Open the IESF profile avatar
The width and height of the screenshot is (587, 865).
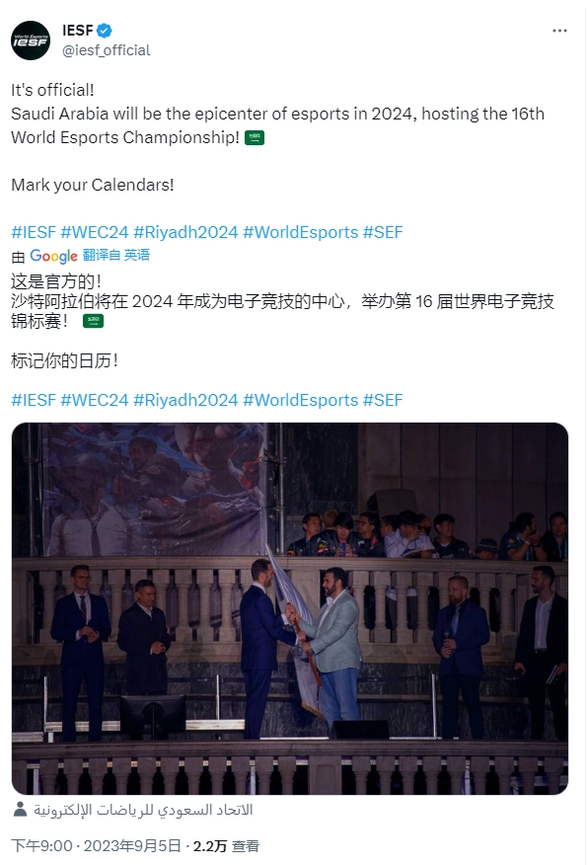point(31,40)
